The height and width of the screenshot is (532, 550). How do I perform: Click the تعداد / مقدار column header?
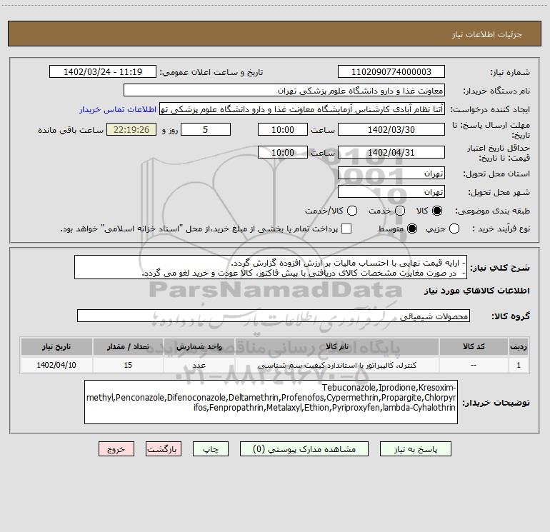tap(128, 346)
